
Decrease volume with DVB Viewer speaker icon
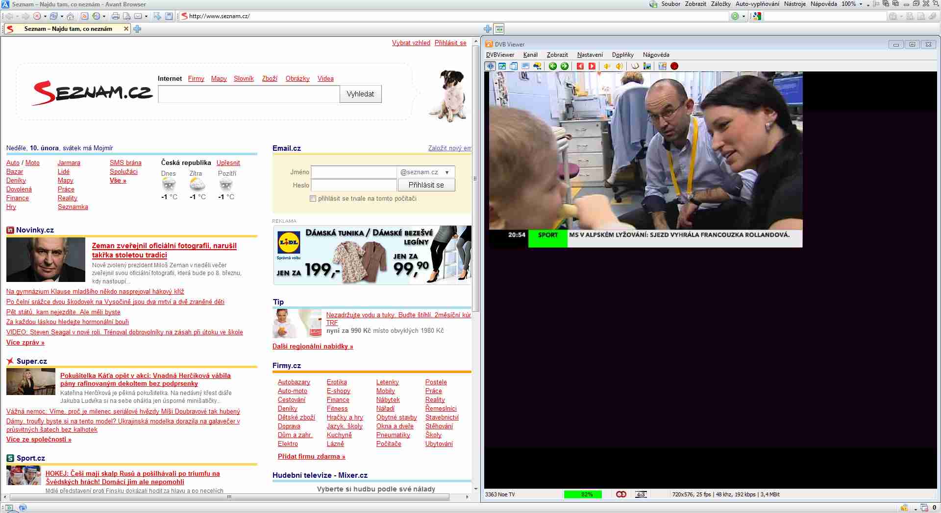tap(607, 66)
